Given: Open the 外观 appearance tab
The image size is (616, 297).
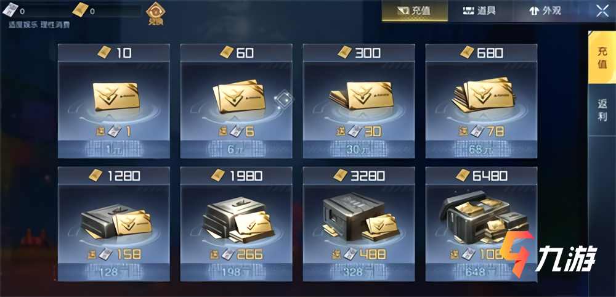Looking at the screenshot, I should [x=545, y=10].
